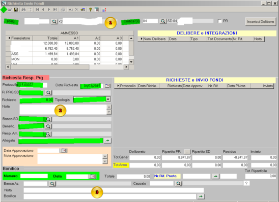Click the Tot. Documento column header
Viewport: 279px width, 202px height.
point(219,39)
